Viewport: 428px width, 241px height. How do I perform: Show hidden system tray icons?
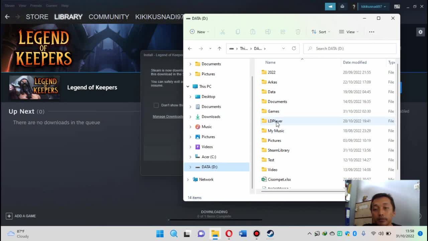(x=309, y=234)
